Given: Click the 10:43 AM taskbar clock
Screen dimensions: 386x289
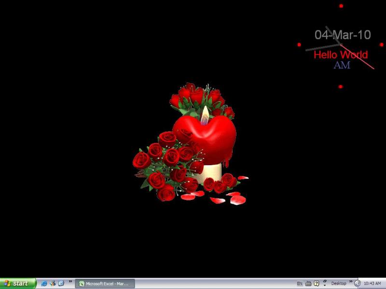Looking at the screenshot, I should pyautogui.click(x=372, y=284).
